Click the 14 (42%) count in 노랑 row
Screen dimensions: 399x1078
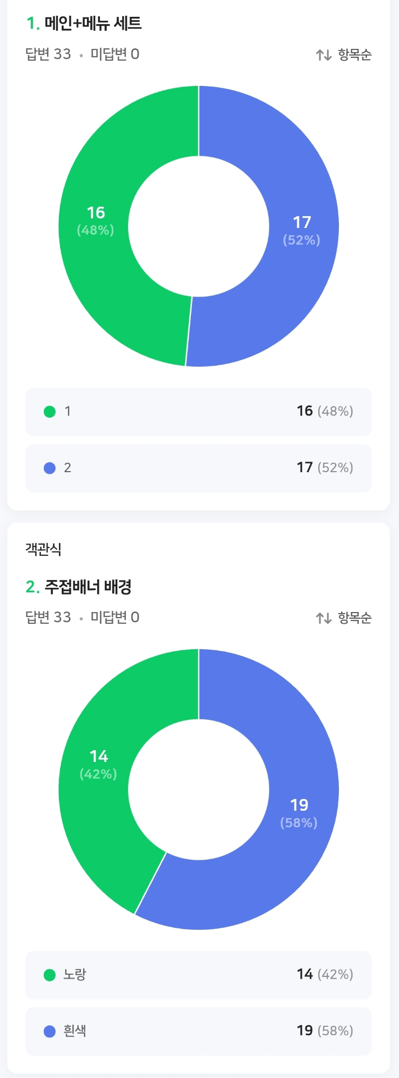click(x=325, y=975)
